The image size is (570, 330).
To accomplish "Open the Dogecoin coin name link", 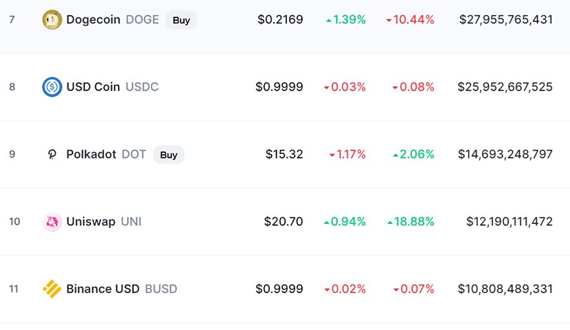I will click(93, 19).
